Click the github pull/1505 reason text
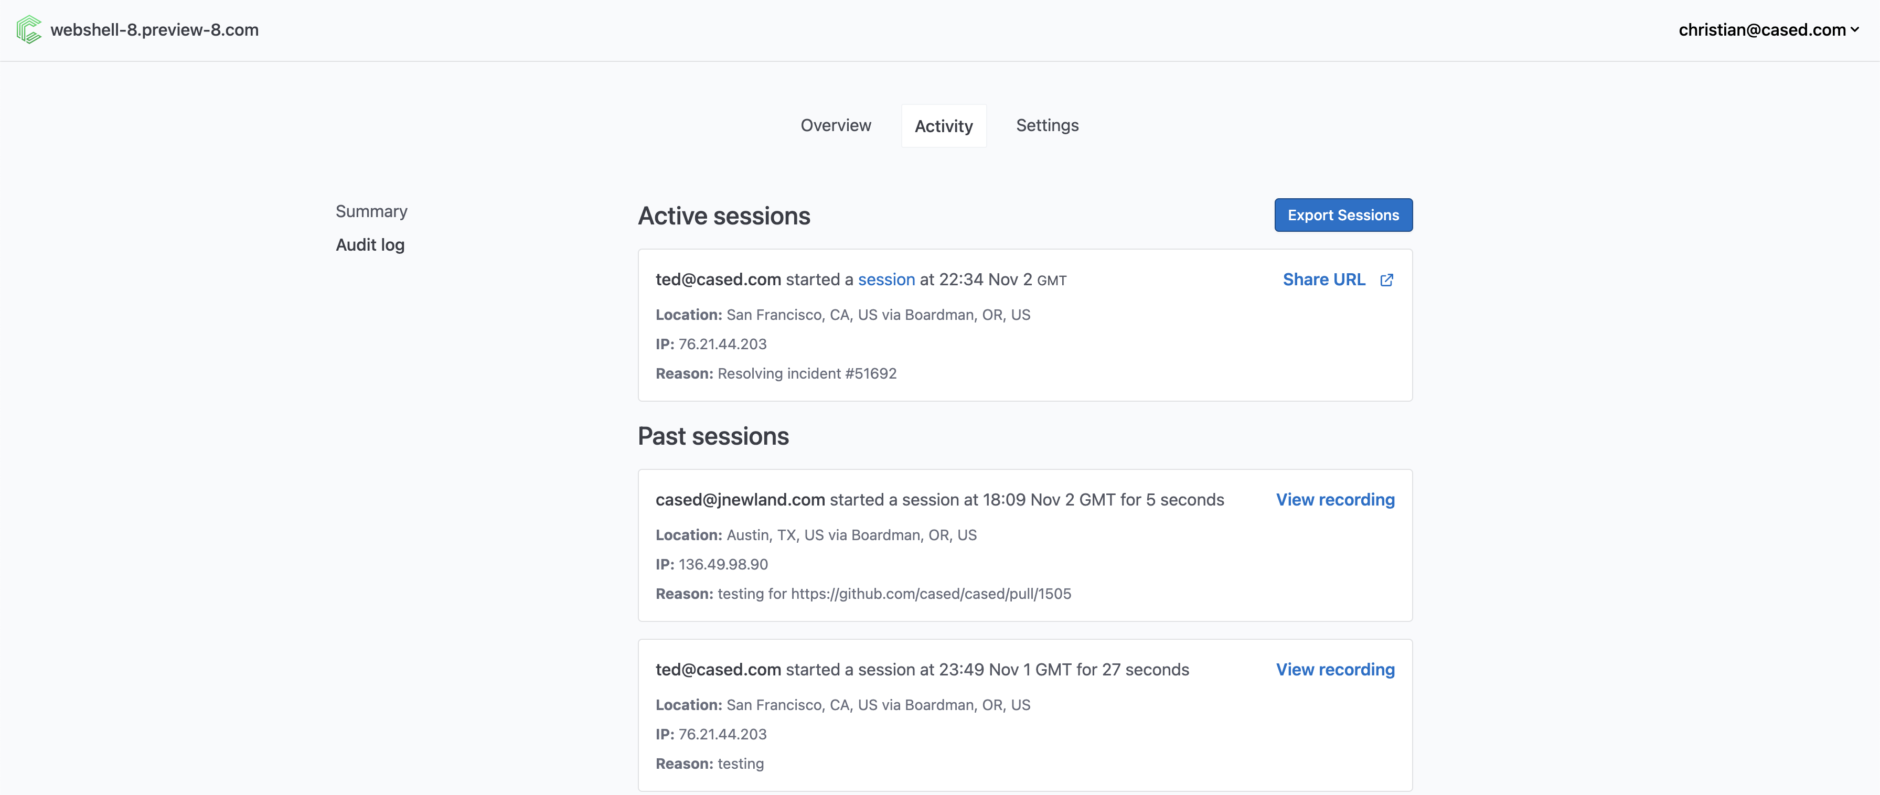This screenshot has height=795, width=1880. 931,594
